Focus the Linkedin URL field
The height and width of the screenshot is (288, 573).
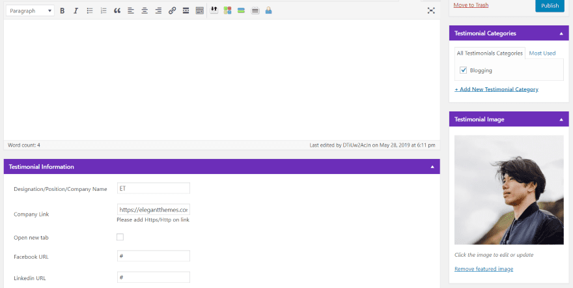pyautogui.click(x=154, y=277)
